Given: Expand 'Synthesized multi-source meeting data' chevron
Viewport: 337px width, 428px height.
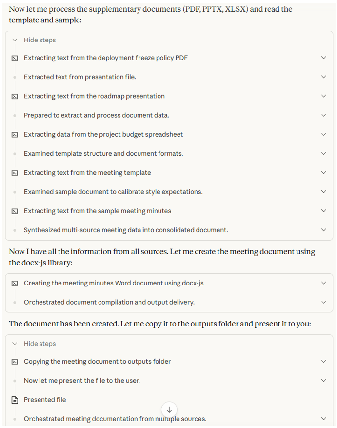Looking at the screenshot, I should tap(324, 230).
